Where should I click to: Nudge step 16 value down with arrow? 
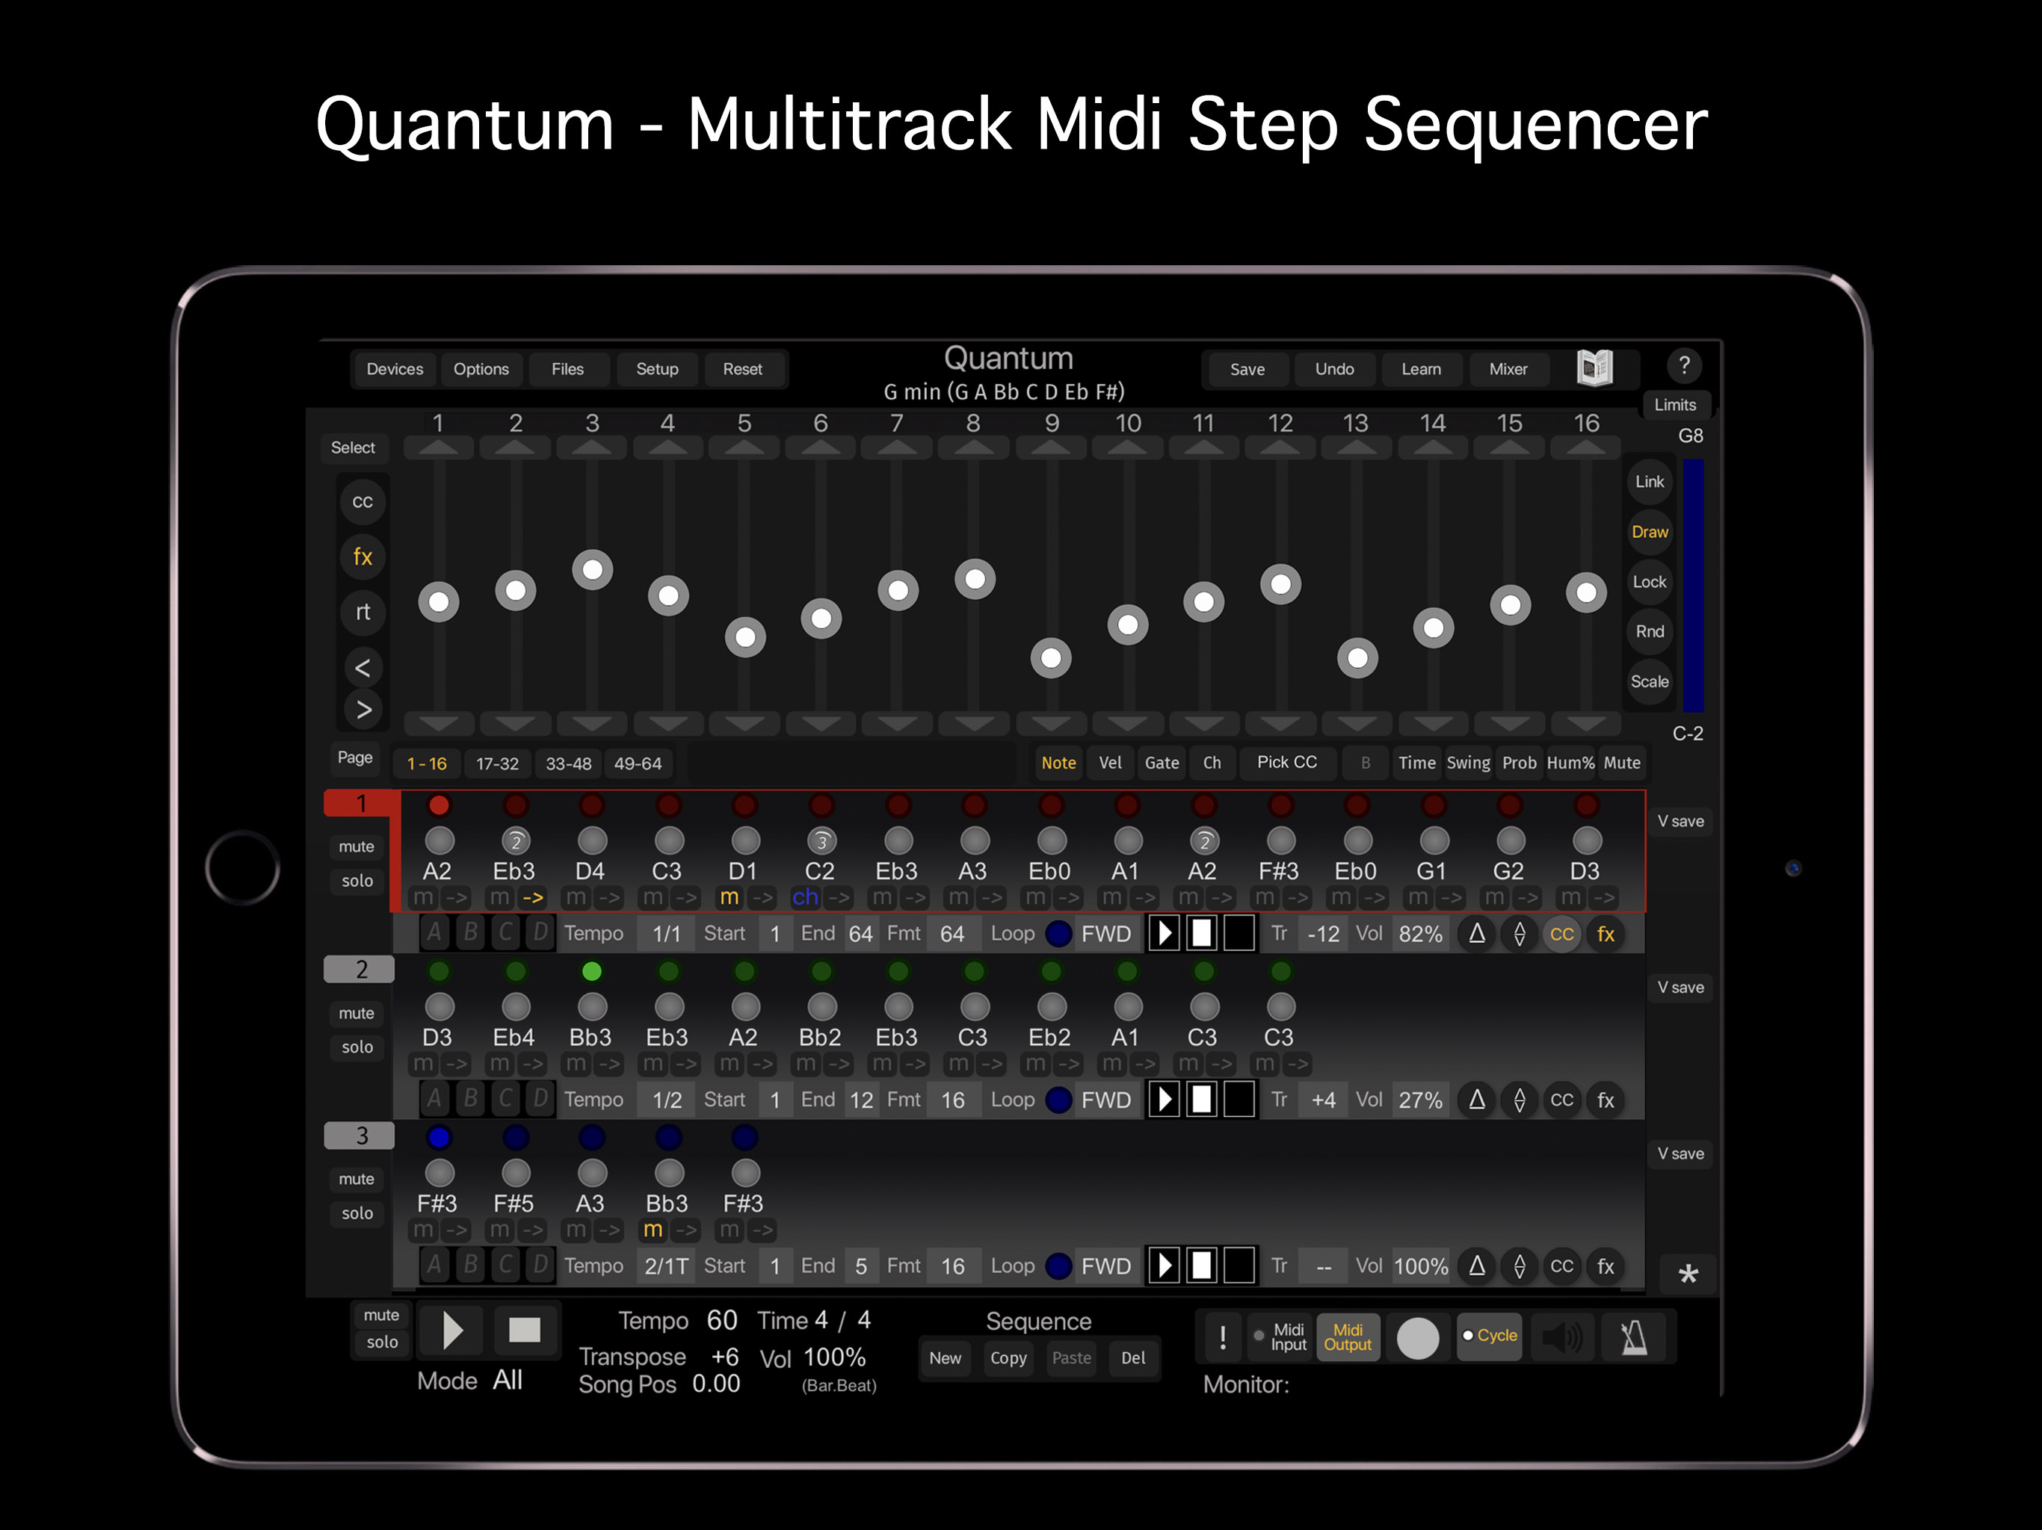click(1585, 722)
